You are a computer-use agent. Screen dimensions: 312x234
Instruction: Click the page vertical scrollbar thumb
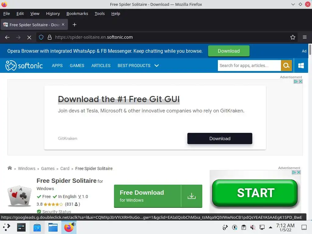pyautogui.click(x=310, y=50)
